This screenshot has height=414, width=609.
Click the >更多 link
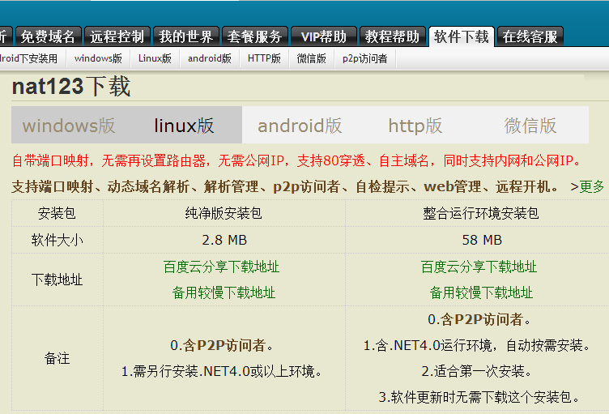(x=587, y=187)
